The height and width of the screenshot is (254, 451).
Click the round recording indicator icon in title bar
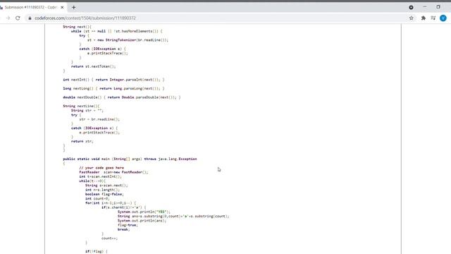coord(411,7)
